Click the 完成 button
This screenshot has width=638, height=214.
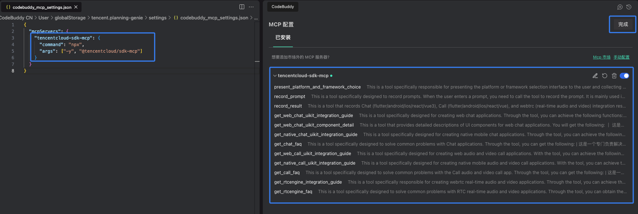623,25
